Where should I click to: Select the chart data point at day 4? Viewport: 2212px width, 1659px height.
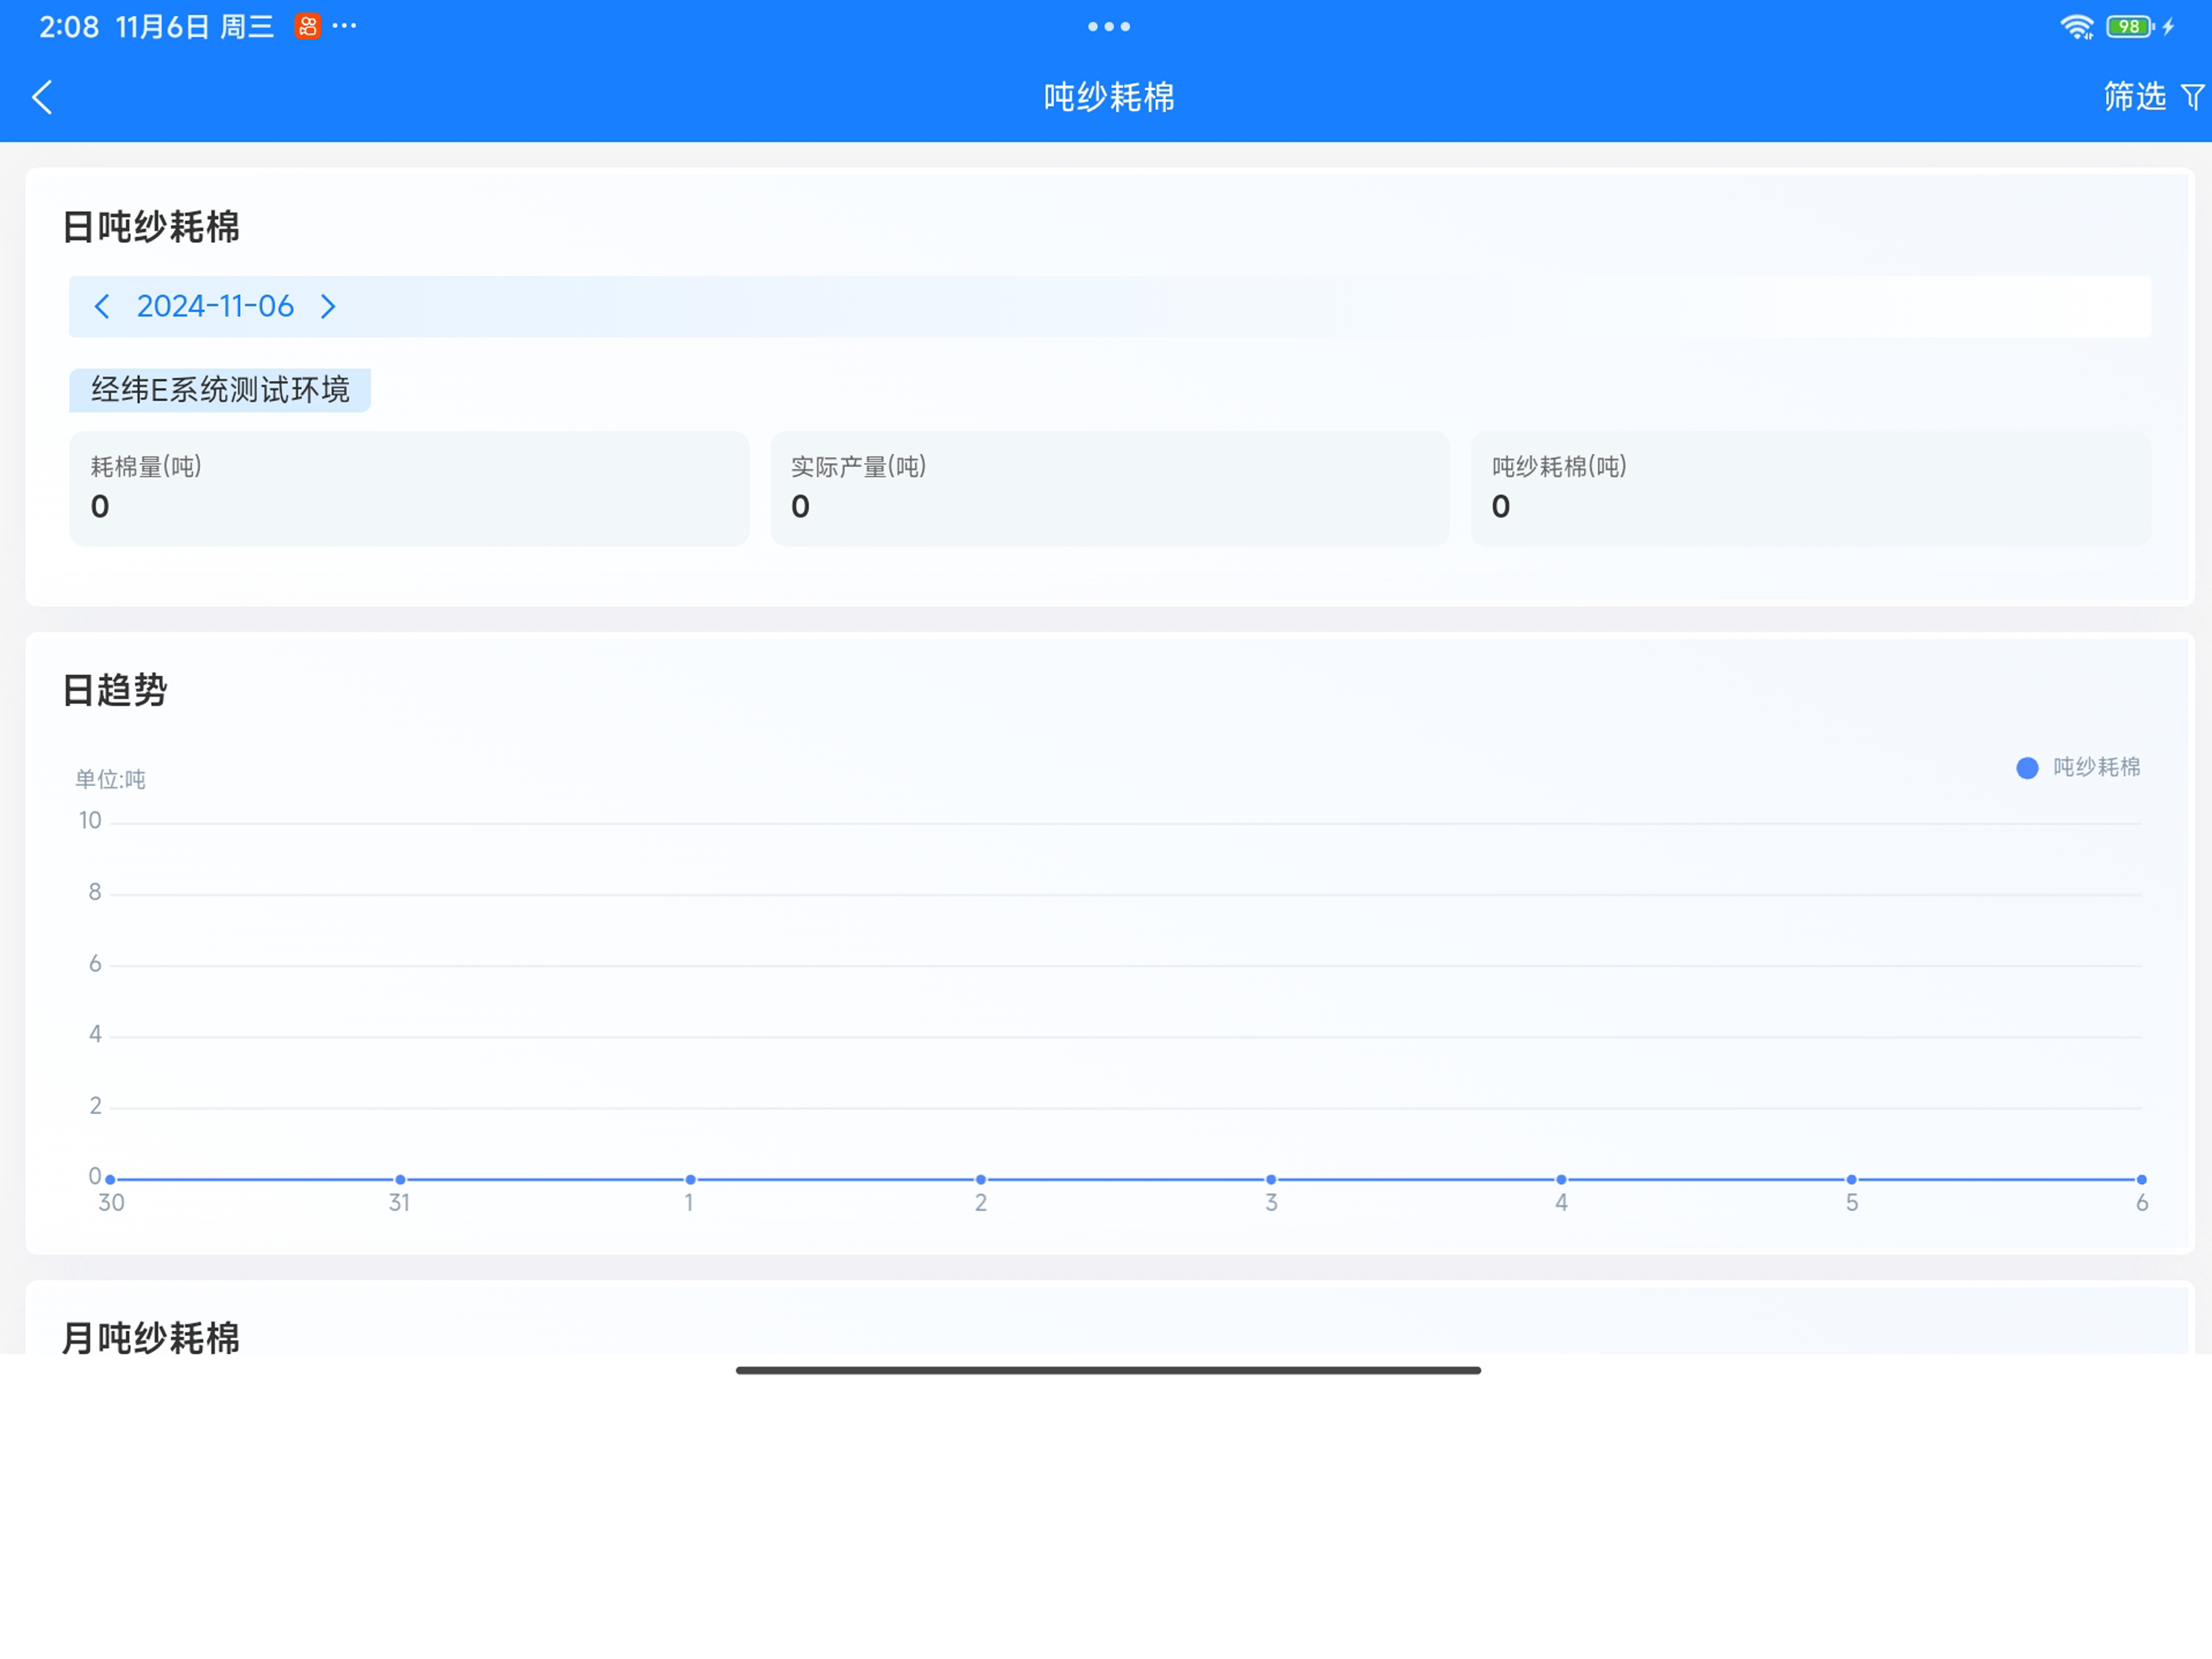click(1561, 1179)
